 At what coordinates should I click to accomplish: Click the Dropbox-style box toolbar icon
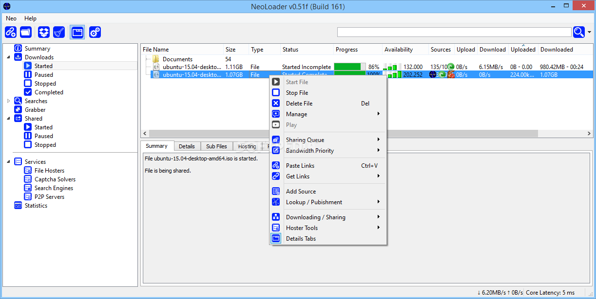(x=44, y=32)
